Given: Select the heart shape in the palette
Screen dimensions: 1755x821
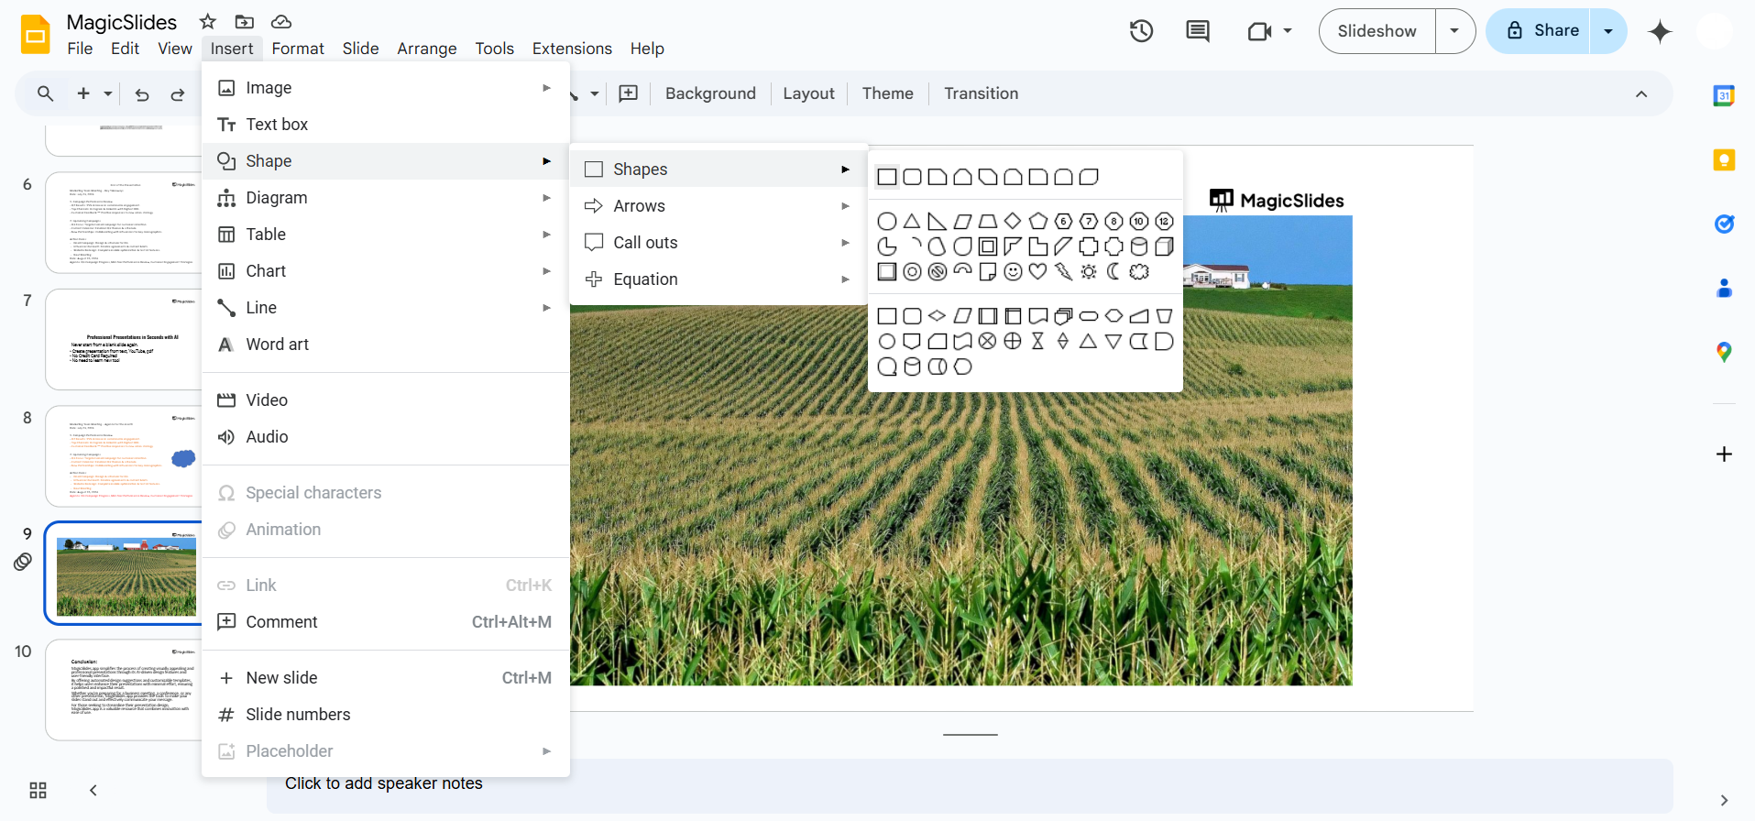Looking at the screenshot, I should coord(1037,271).
